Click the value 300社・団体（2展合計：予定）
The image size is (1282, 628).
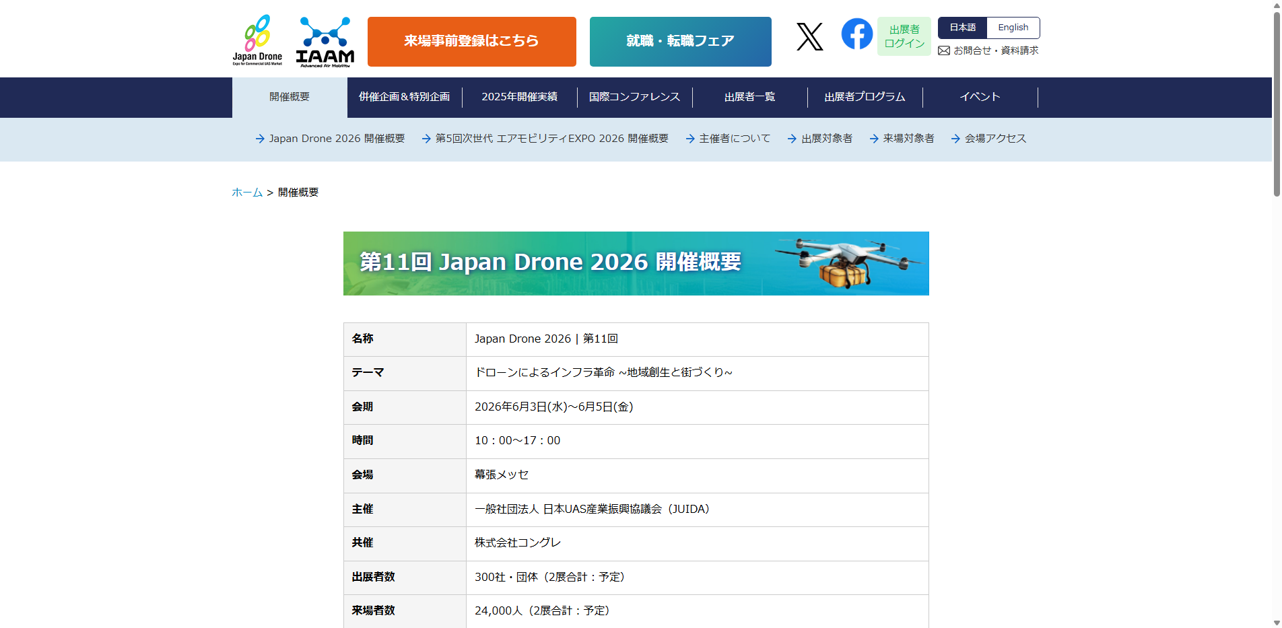(x=549, y=577)
